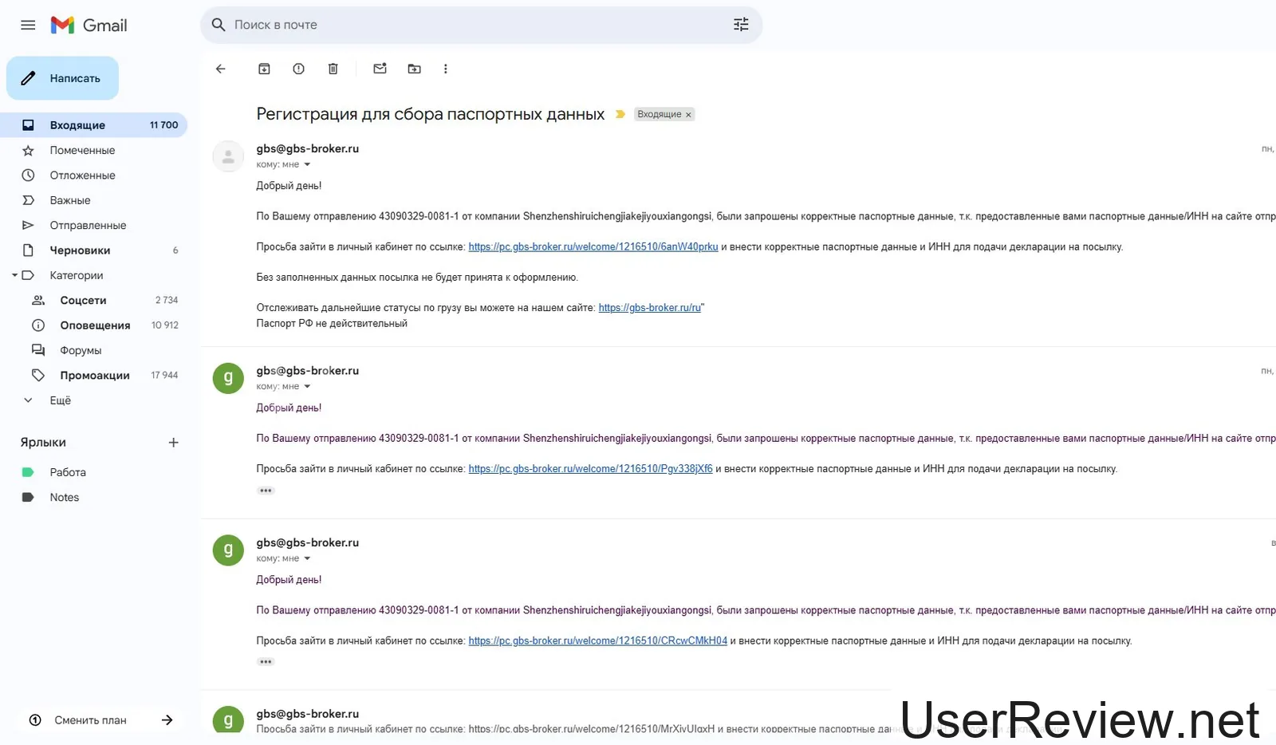This screenshot has height=745, width=1276.
Task: Toggle the importance marker beside subject
Action: point(620,115)
